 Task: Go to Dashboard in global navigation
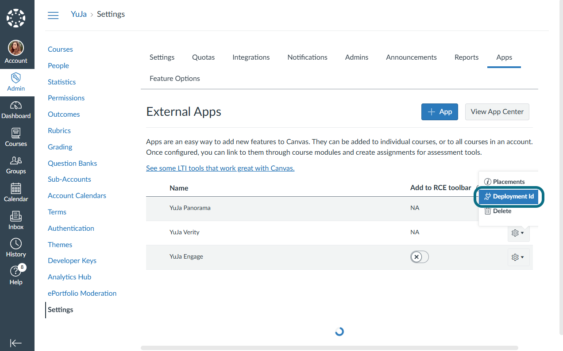[x=16, y=110]
